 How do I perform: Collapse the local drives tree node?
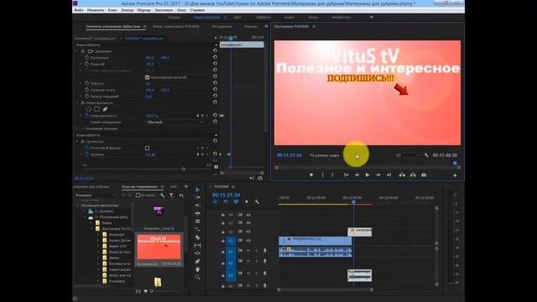[x=77, y=206]
